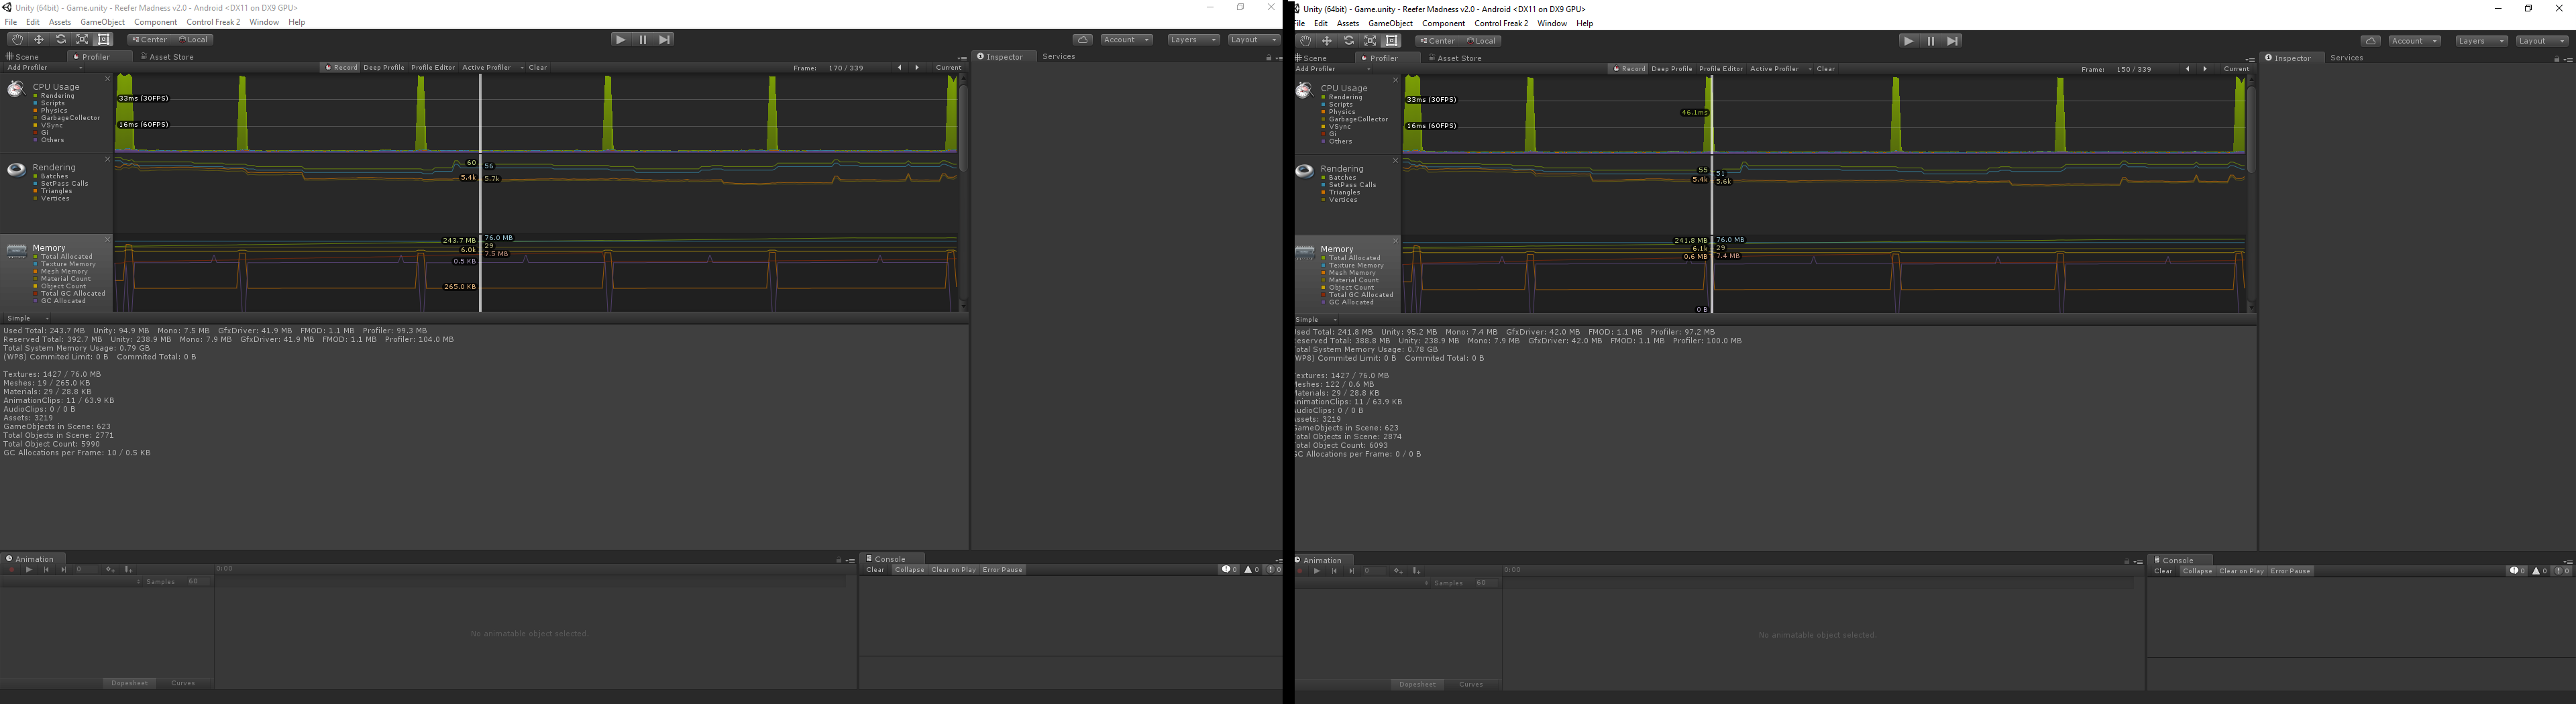
Task: Select the Rect tool in left window
Action: [x=104, y=40]
